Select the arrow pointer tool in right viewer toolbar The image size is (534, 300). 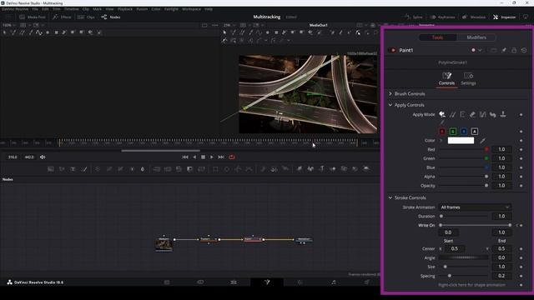click(224, 32)
